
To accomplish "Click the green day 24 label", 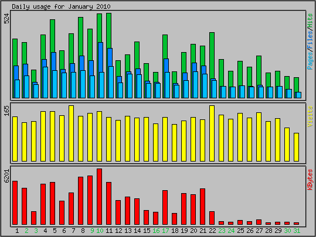I will pos(231,231).
